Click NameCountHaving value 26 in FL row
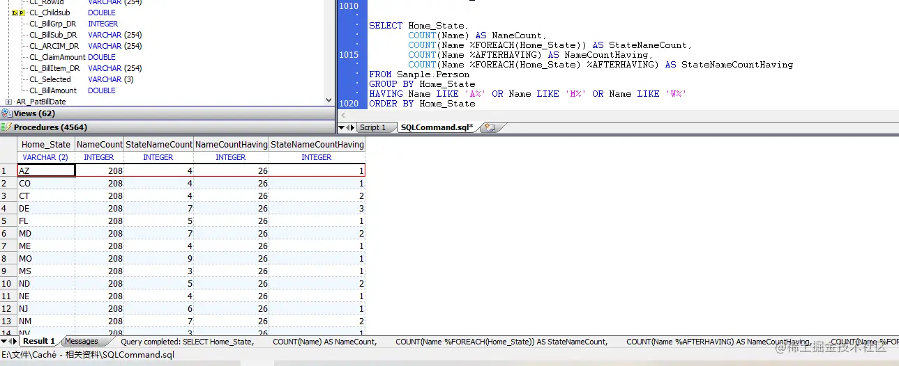Screen dimensions: 899x366 231,221
